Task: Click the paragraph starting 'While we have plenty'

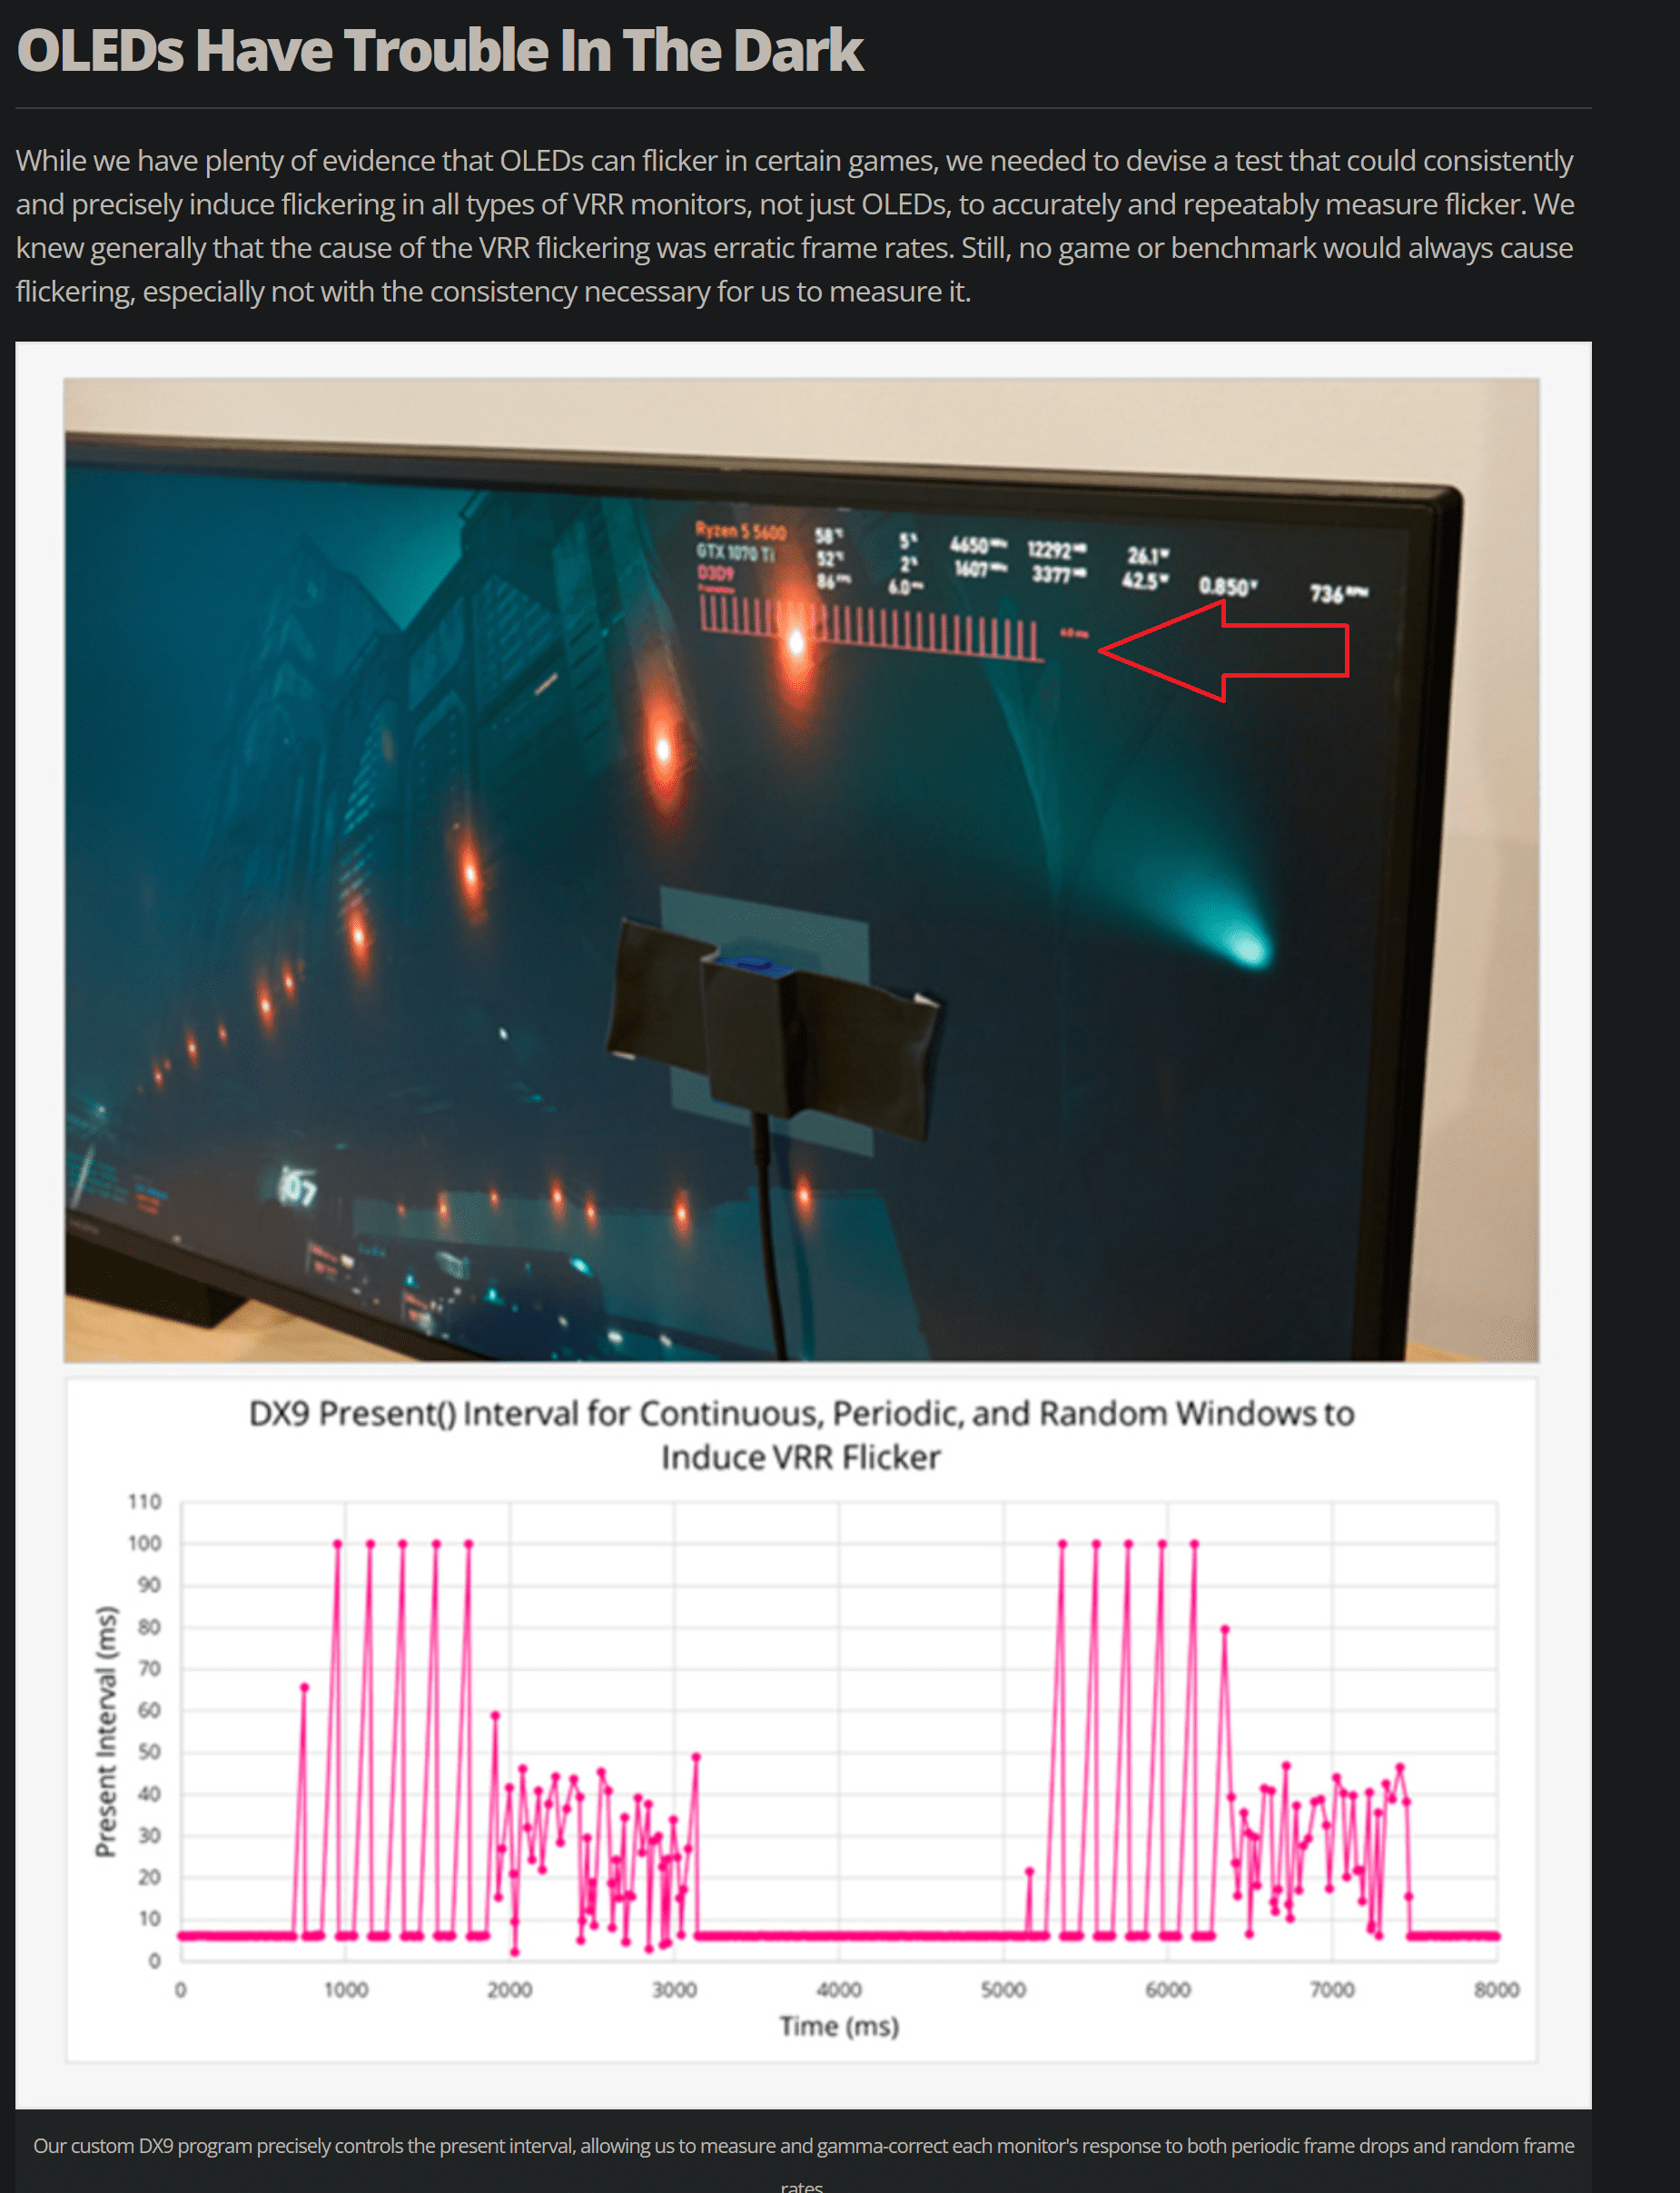Action: pos(795,226)
